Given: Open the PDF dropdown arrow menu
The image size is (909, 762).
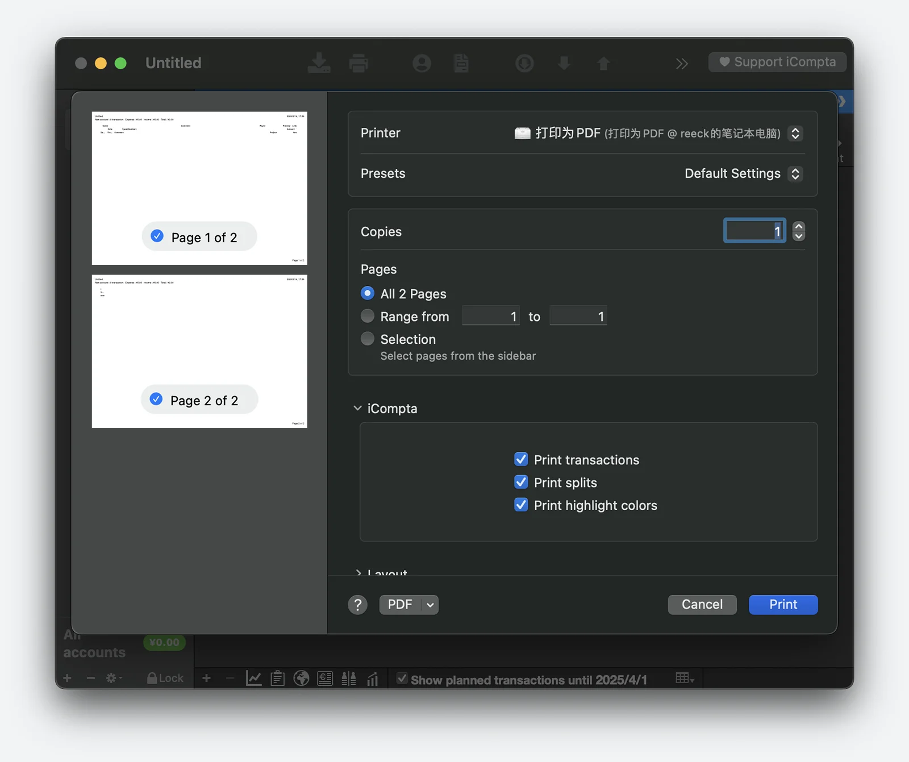Looking at the screenshot, I should coord(430,605).
